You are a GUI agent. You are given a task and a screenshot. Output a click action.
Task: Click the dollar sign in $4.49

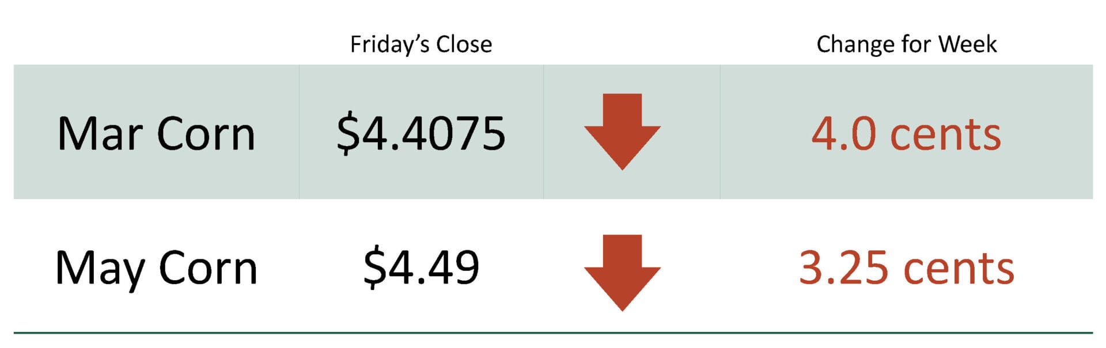coord(374,267)
